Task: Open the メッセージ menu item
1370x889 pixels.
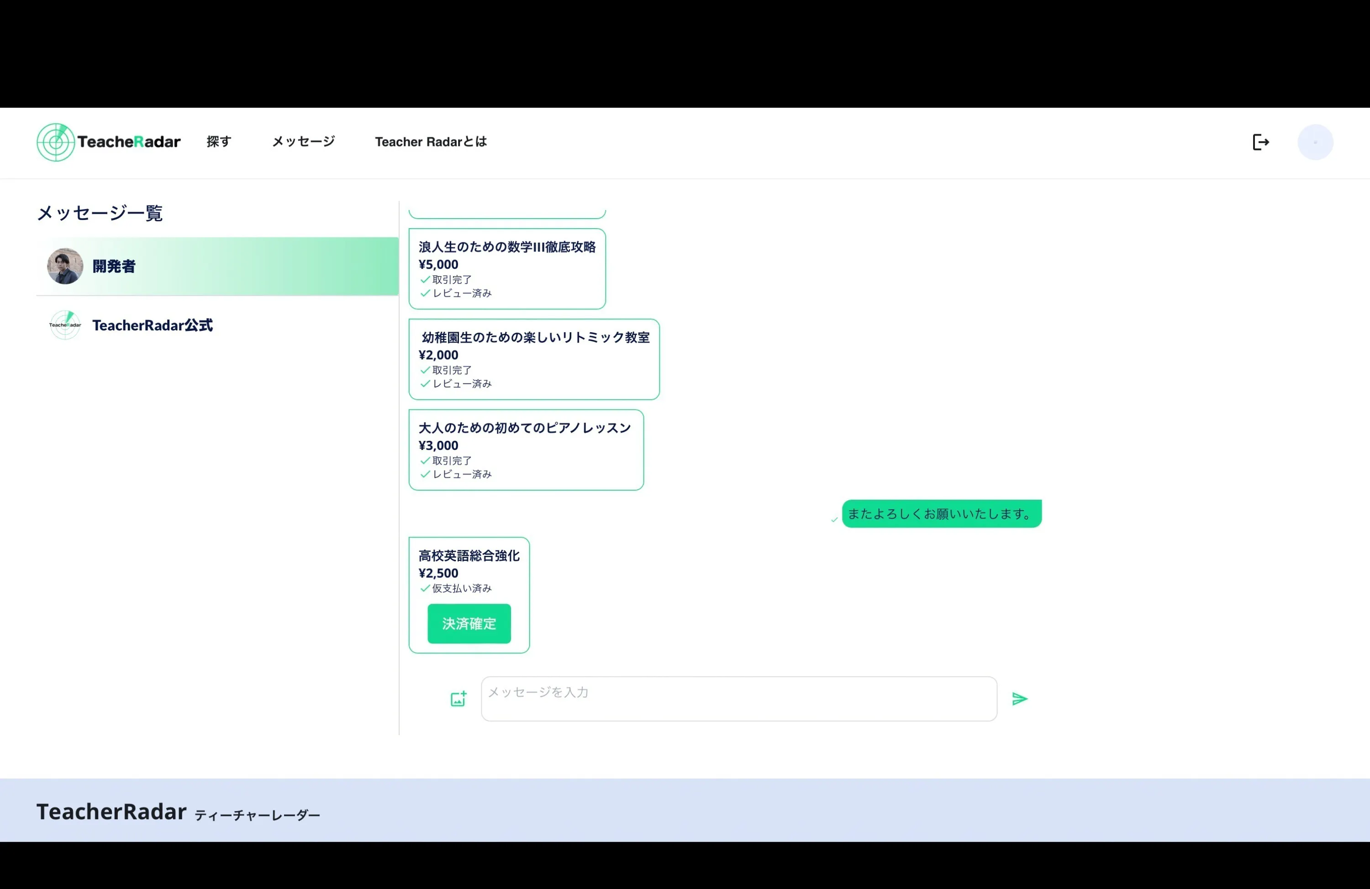Action: (x=303, y=141)
